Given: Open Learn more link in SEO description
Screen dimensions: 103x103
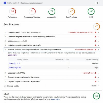Looking at the screenshot, I should click(55, 99).
